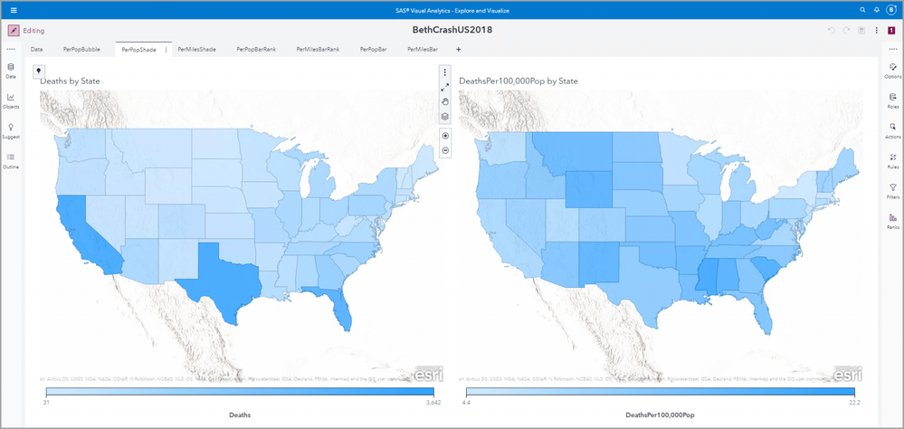Click the esri logo on right map

click(848, 374)
